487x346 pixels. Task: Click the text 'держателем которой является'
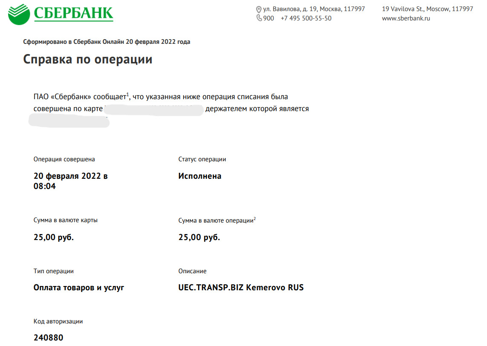click(x=257, y=109)
